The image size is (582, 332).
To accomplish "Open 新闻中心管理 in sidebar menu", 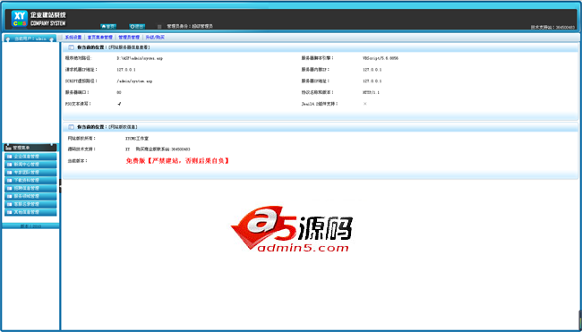I will [x=30, y=165].
